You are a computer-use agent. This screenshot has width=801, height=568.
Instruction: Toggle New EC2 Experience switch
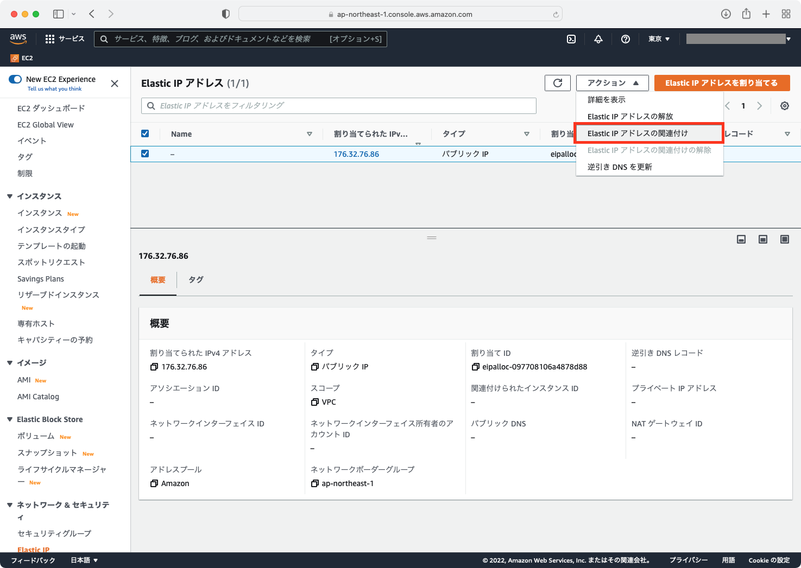16,79
